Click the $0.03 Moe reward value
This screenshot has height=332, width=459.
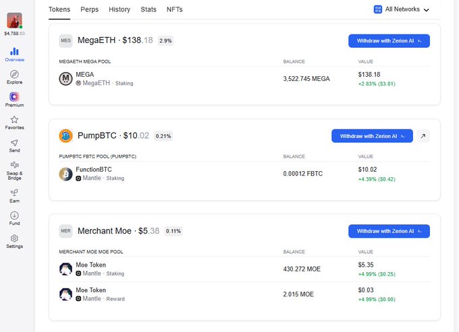pos(366,290)
